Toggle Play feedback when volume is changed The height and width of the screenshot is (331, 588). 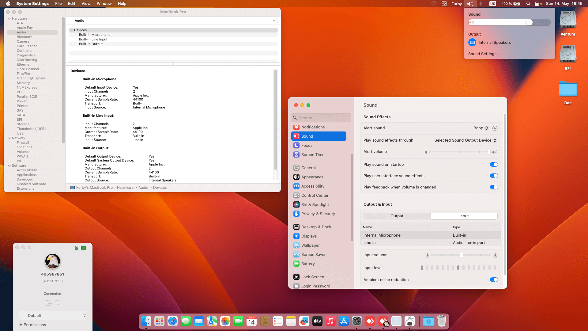pyautogui.click(x=494, y=187)
